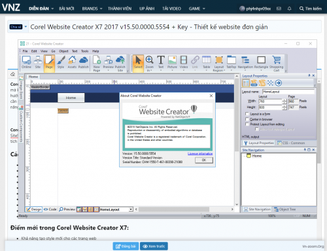Click the blue arrow icon in Layout Properties
327x251 pixels.
[279, 83]
